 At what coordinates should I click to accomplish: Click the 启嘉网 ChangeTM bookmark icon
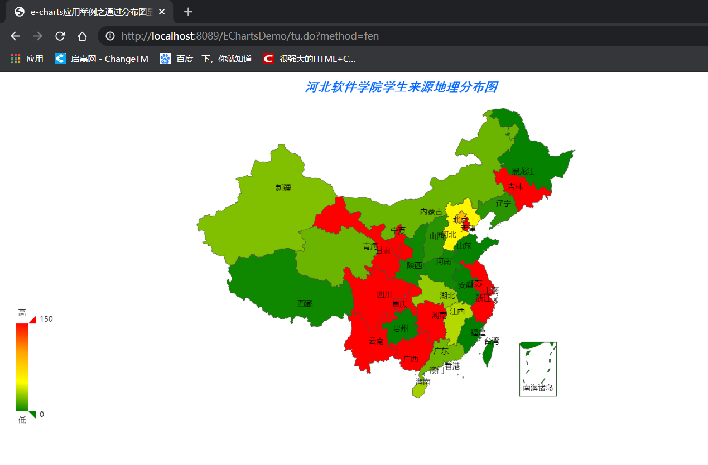pyautogui.click(x=59, y=58)
